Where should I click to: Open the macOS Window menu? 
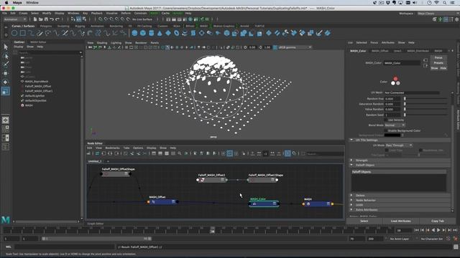pyautogui.click(x=32, y=3)
